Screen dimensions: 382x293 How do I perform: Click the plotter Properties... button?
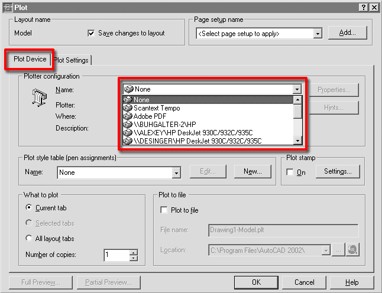[334, 90]
